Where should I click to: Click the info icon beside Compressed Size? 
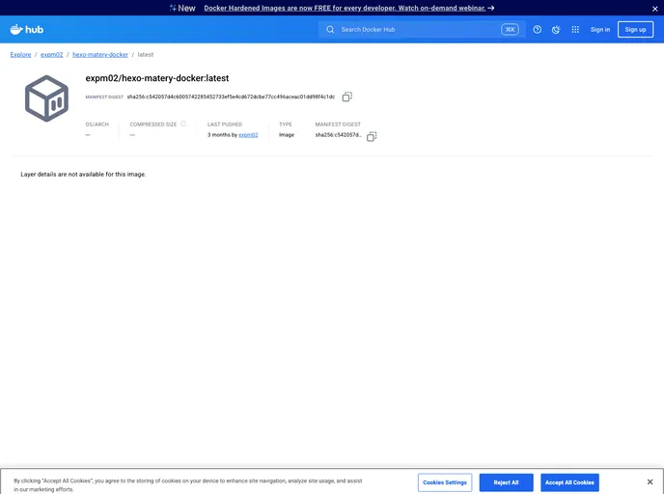pos(183,123)
